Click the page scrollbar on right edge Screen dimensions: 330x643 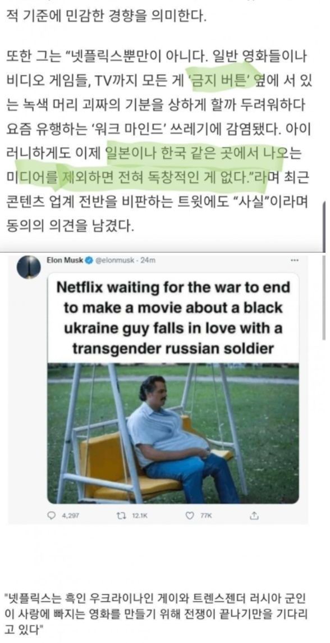coord(324,226)
